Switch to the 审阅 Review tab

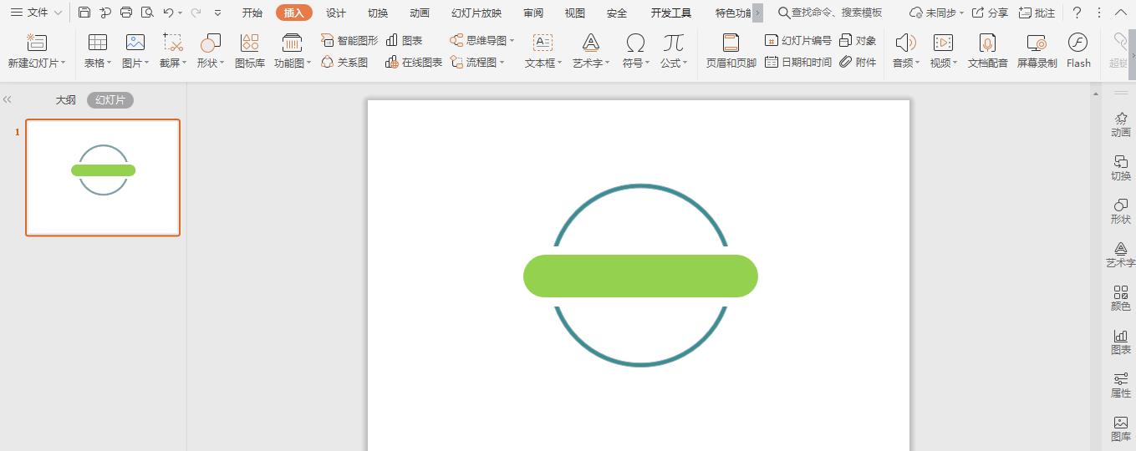click(533, 13)
